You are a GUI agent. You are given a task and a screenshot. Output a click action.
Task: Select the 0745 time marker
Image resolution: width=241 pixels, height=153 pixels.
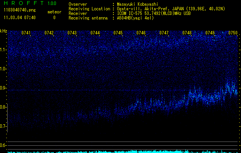118,33
